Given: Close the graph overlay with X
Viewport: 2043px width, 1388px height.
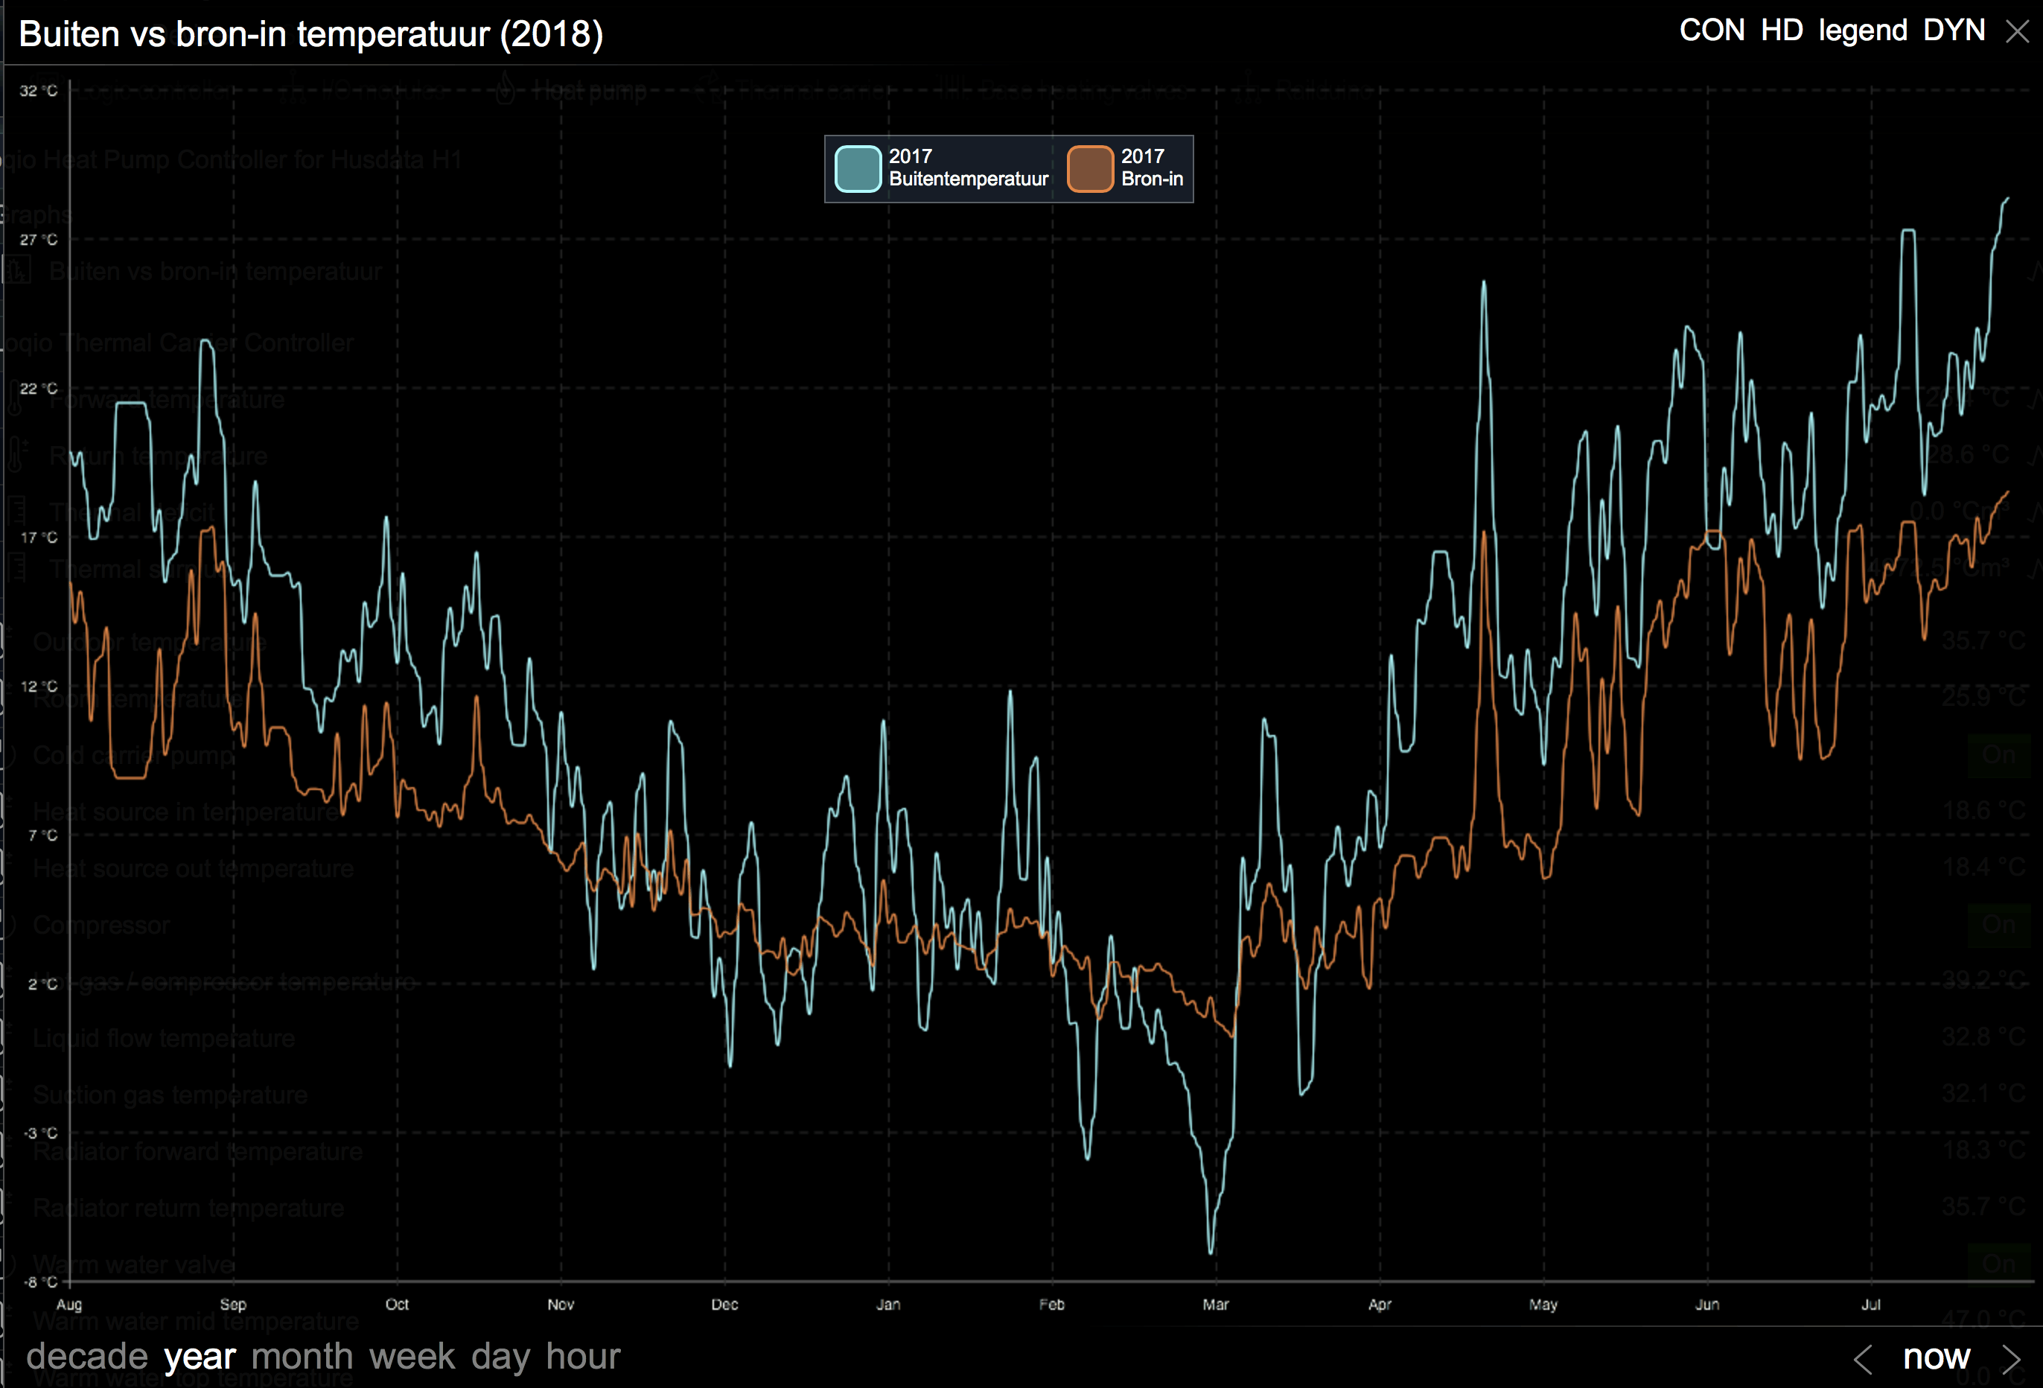Looking at the screenshot, I should 2017,31.
